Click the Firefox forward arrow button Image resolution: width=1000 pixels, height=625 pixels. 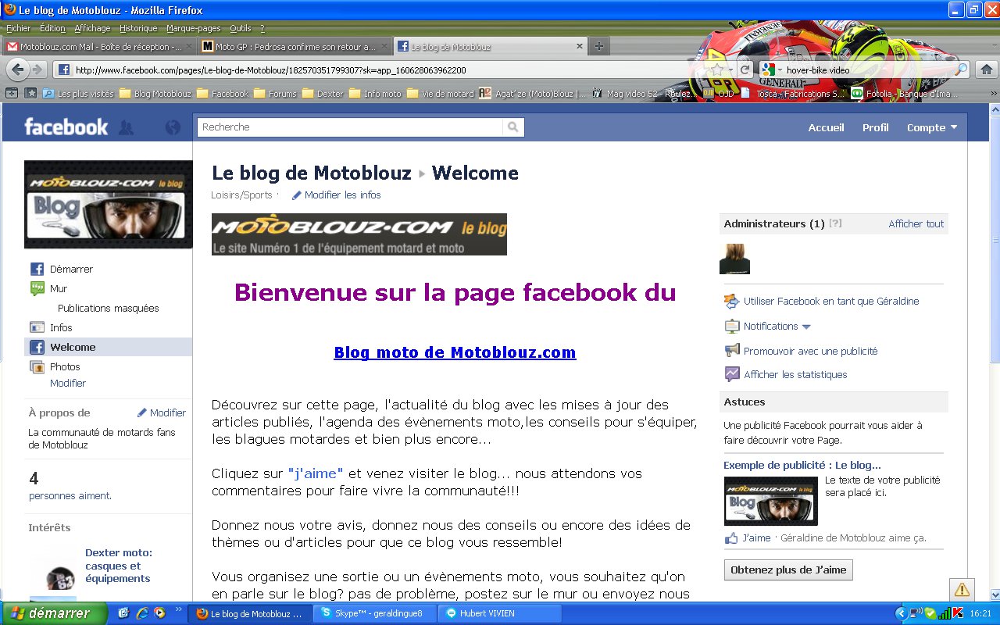point(37,70)
